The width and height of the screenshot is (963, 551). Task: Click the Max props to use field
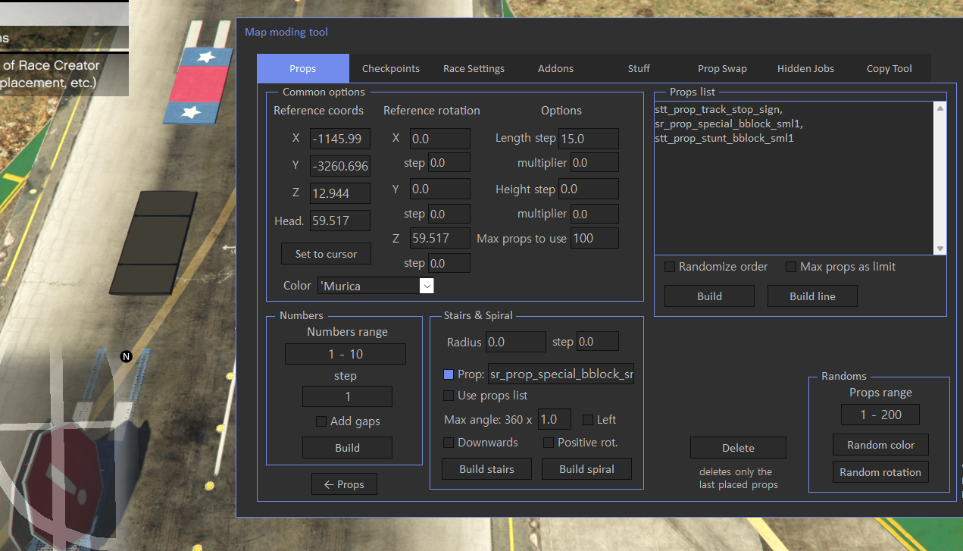[595, 238]
